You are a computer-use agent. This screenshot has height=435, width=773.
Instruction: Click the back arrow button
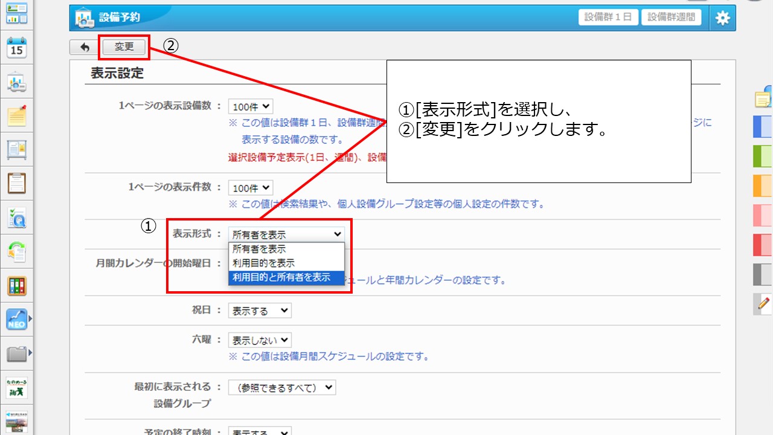tap(85, 47)
